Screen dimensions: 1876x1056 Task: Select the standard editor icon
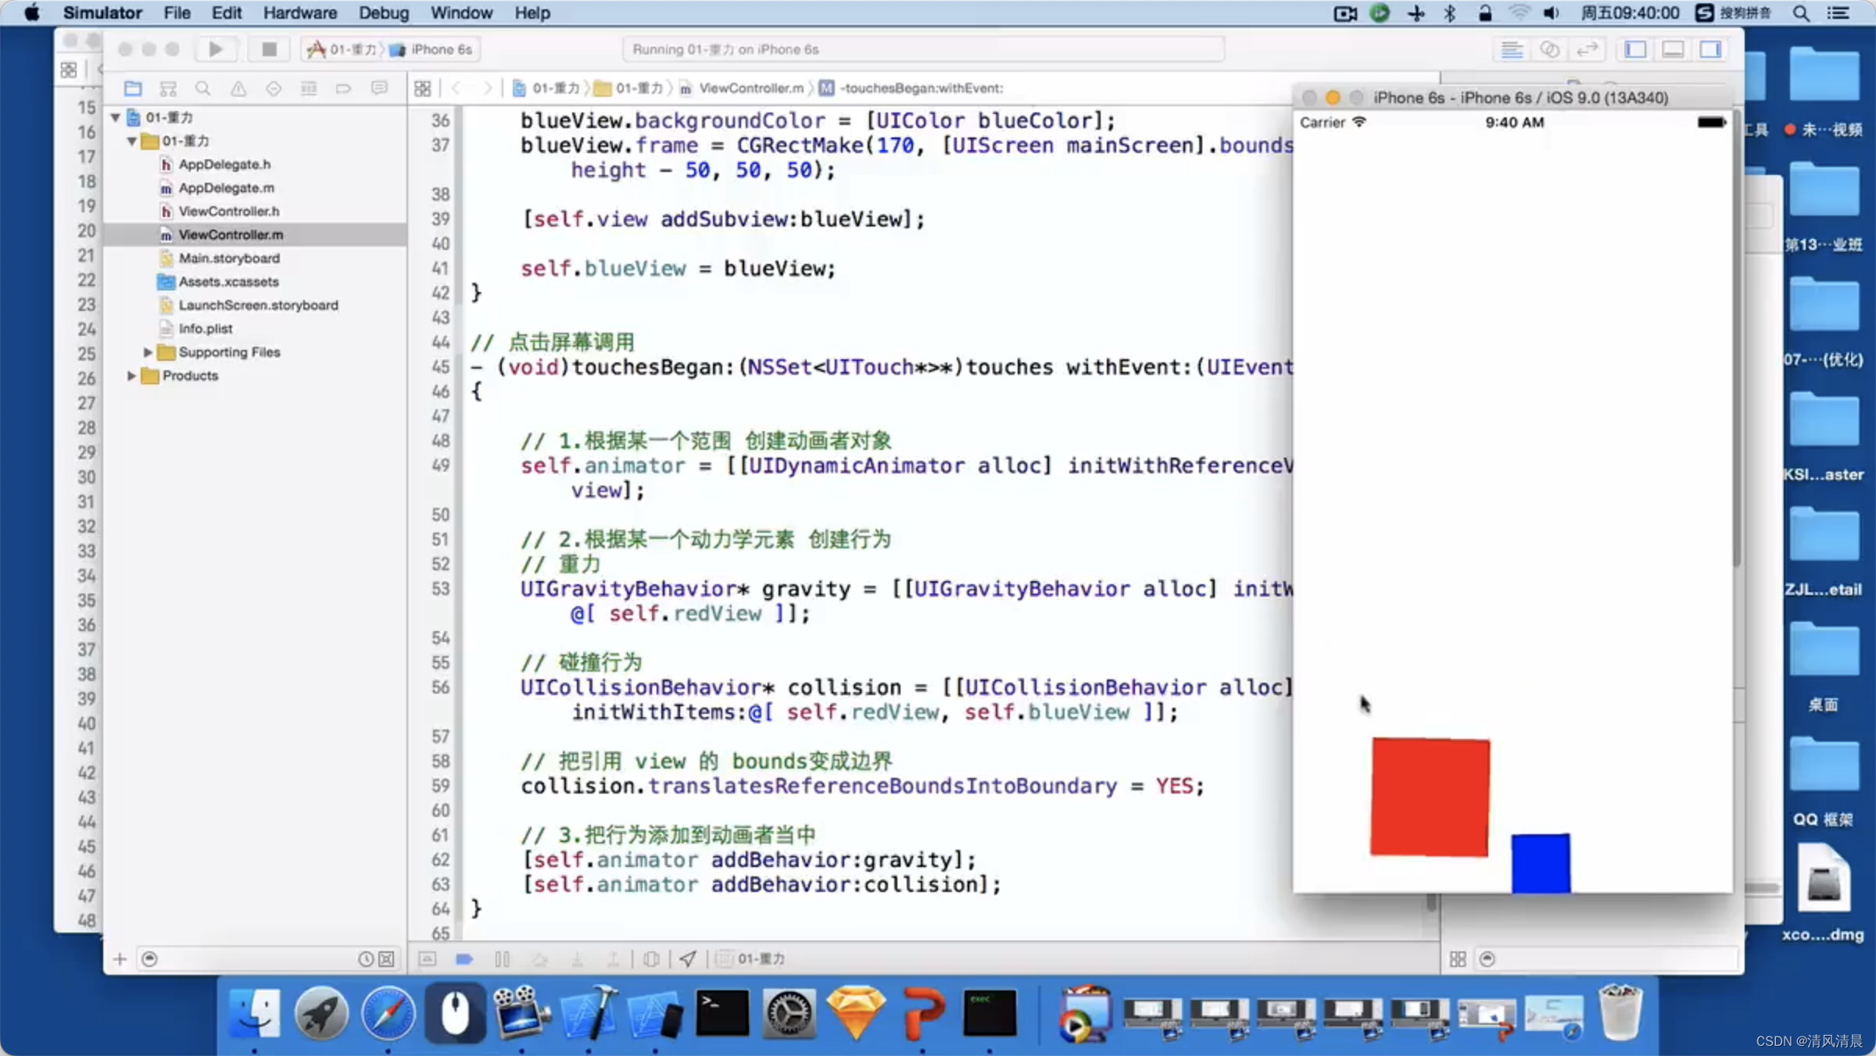pyautogui.click(x=1512, y=49)
